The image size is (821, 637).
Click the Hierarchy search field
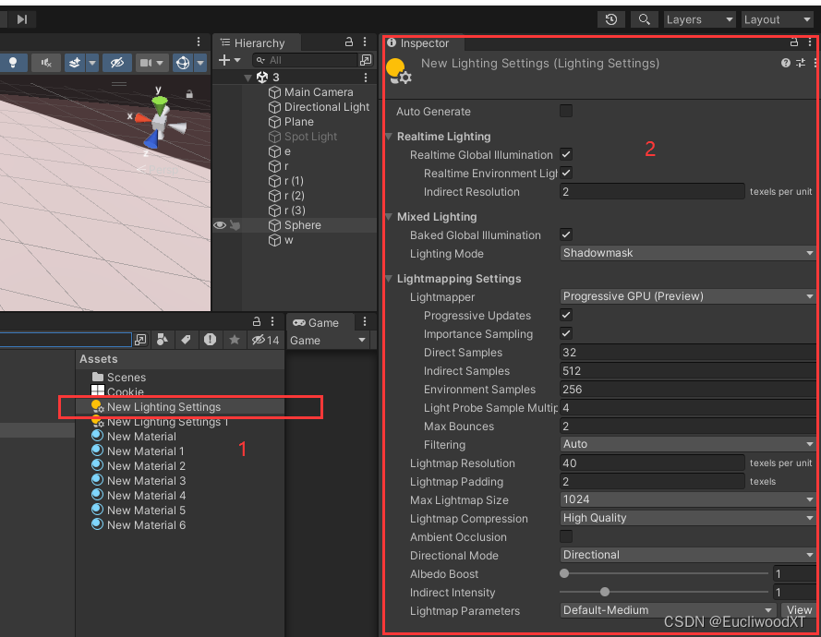pos(306,60)
